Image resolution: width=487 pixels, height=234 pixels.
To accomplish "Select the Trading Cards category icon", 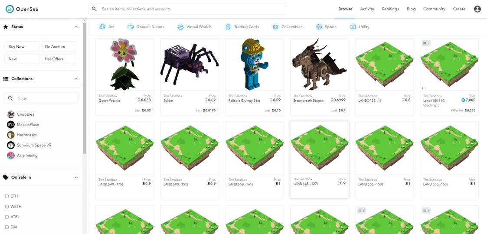I will (228, 27).
